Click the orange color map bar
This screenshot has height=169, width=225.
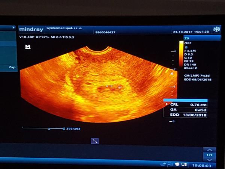(181, 56)
